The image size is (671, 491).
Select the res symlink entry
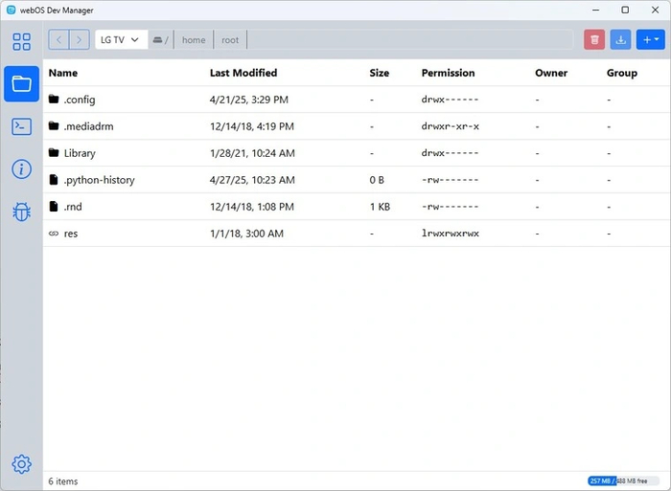coord(71,234)
